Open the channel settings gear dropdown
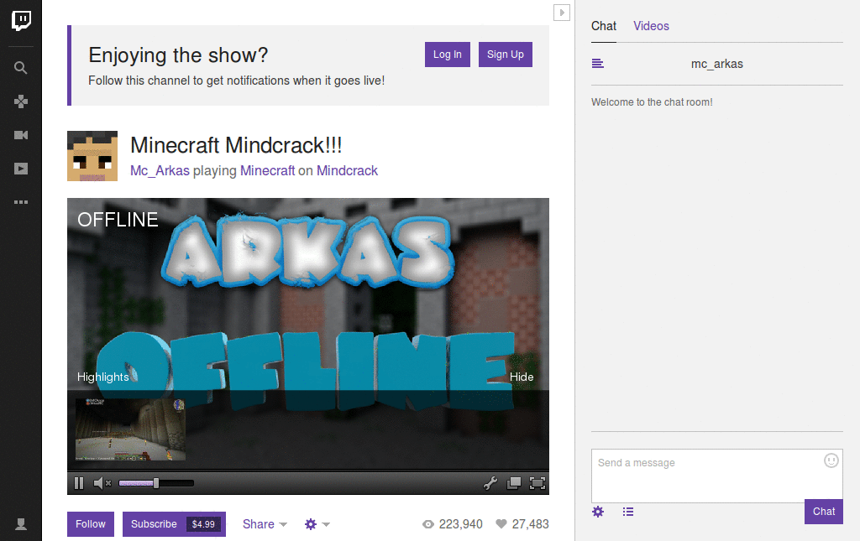The height and width of the screenshot is (541, 860). coord(317,524)
